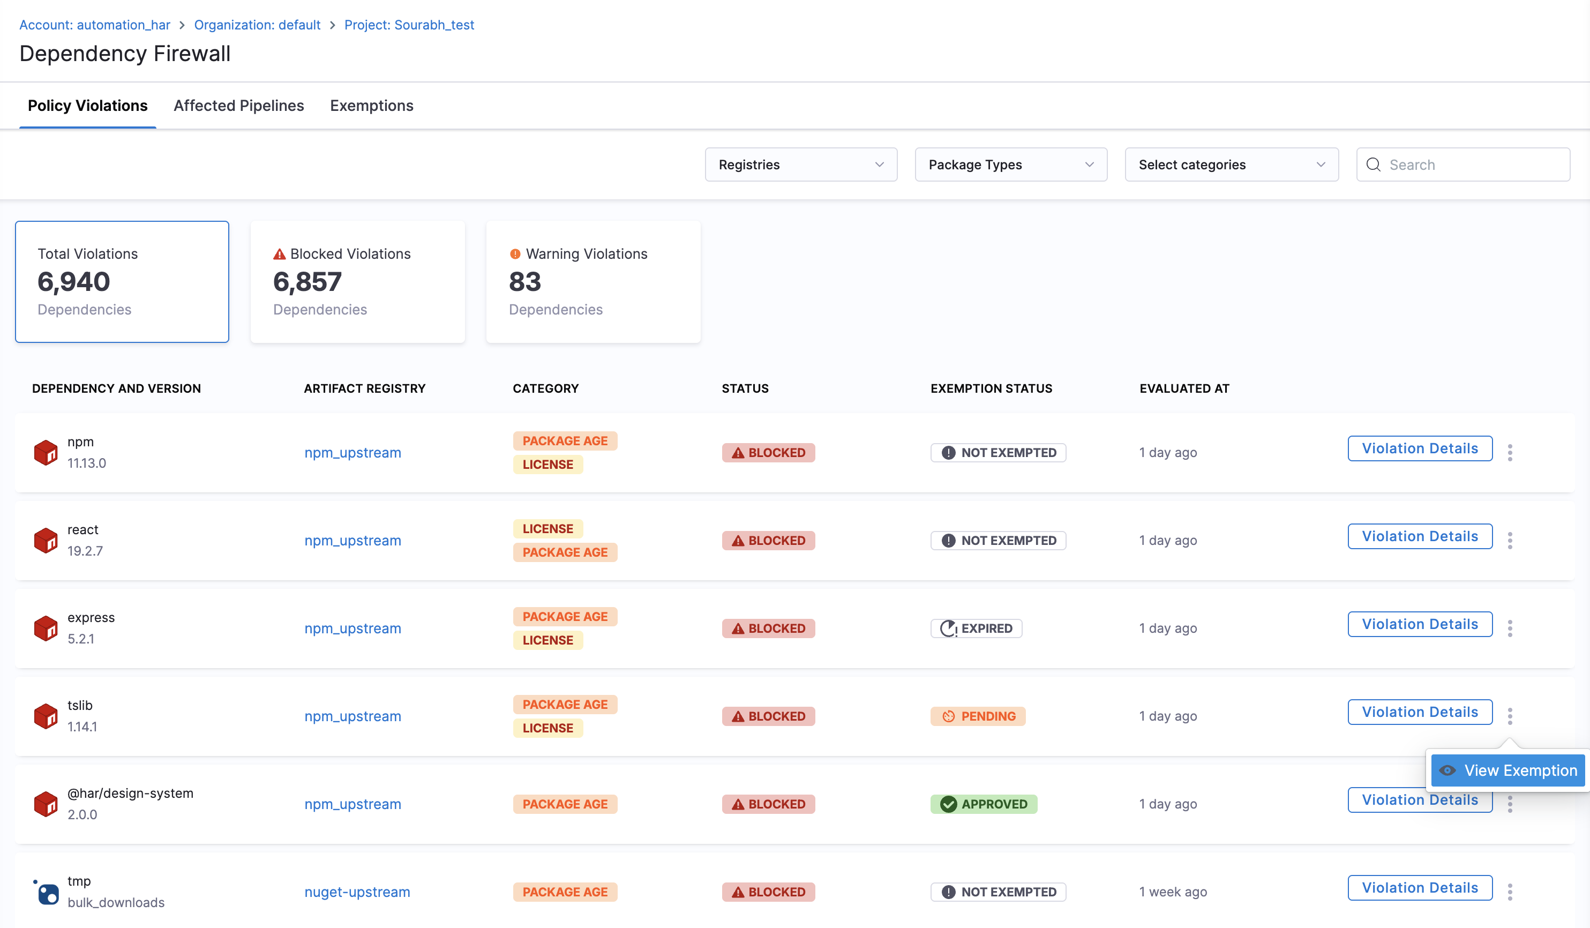
Task: Open three-dot menu for the express row
Action: click(1509, 628)
